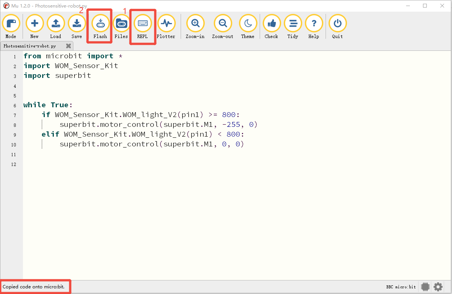Check the code for errors
The width and height of the screenshot is (452, 294).
(x=271, y=27)
